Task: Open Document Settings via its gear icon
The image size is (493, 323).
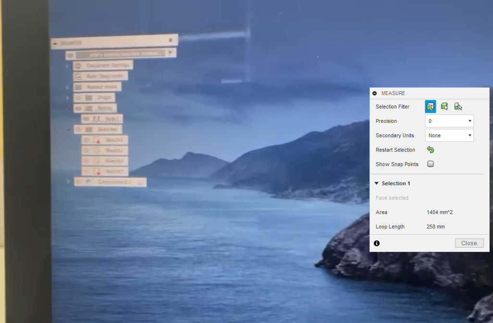Action: 77,65
